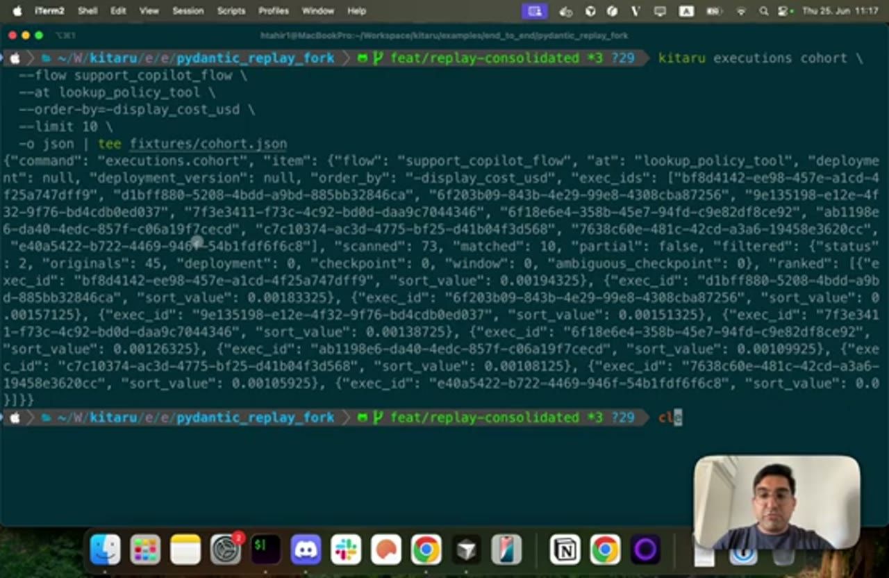
Task: Click the presenter webcam thumbnail
Action: [x=776, y=503]
